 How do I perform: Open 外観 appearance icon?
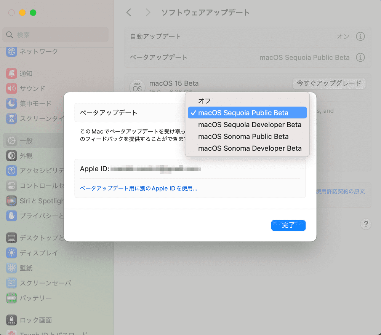tap(11, 156)
